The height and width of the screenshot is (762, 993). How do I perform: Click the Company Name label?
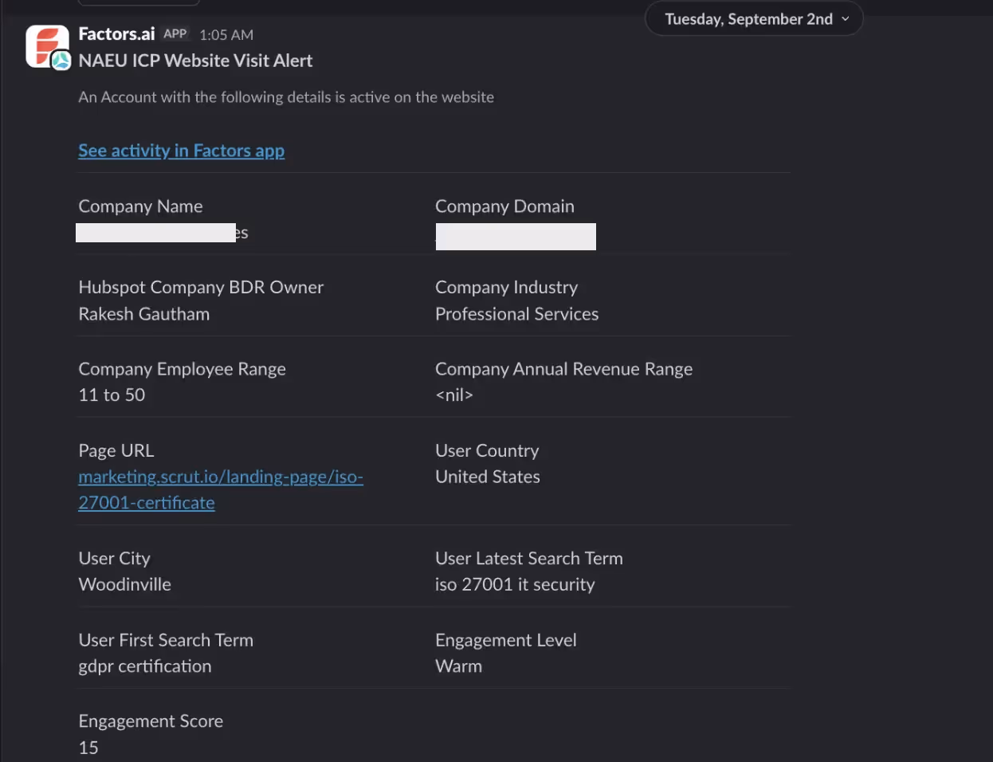[x=140, y=206]
